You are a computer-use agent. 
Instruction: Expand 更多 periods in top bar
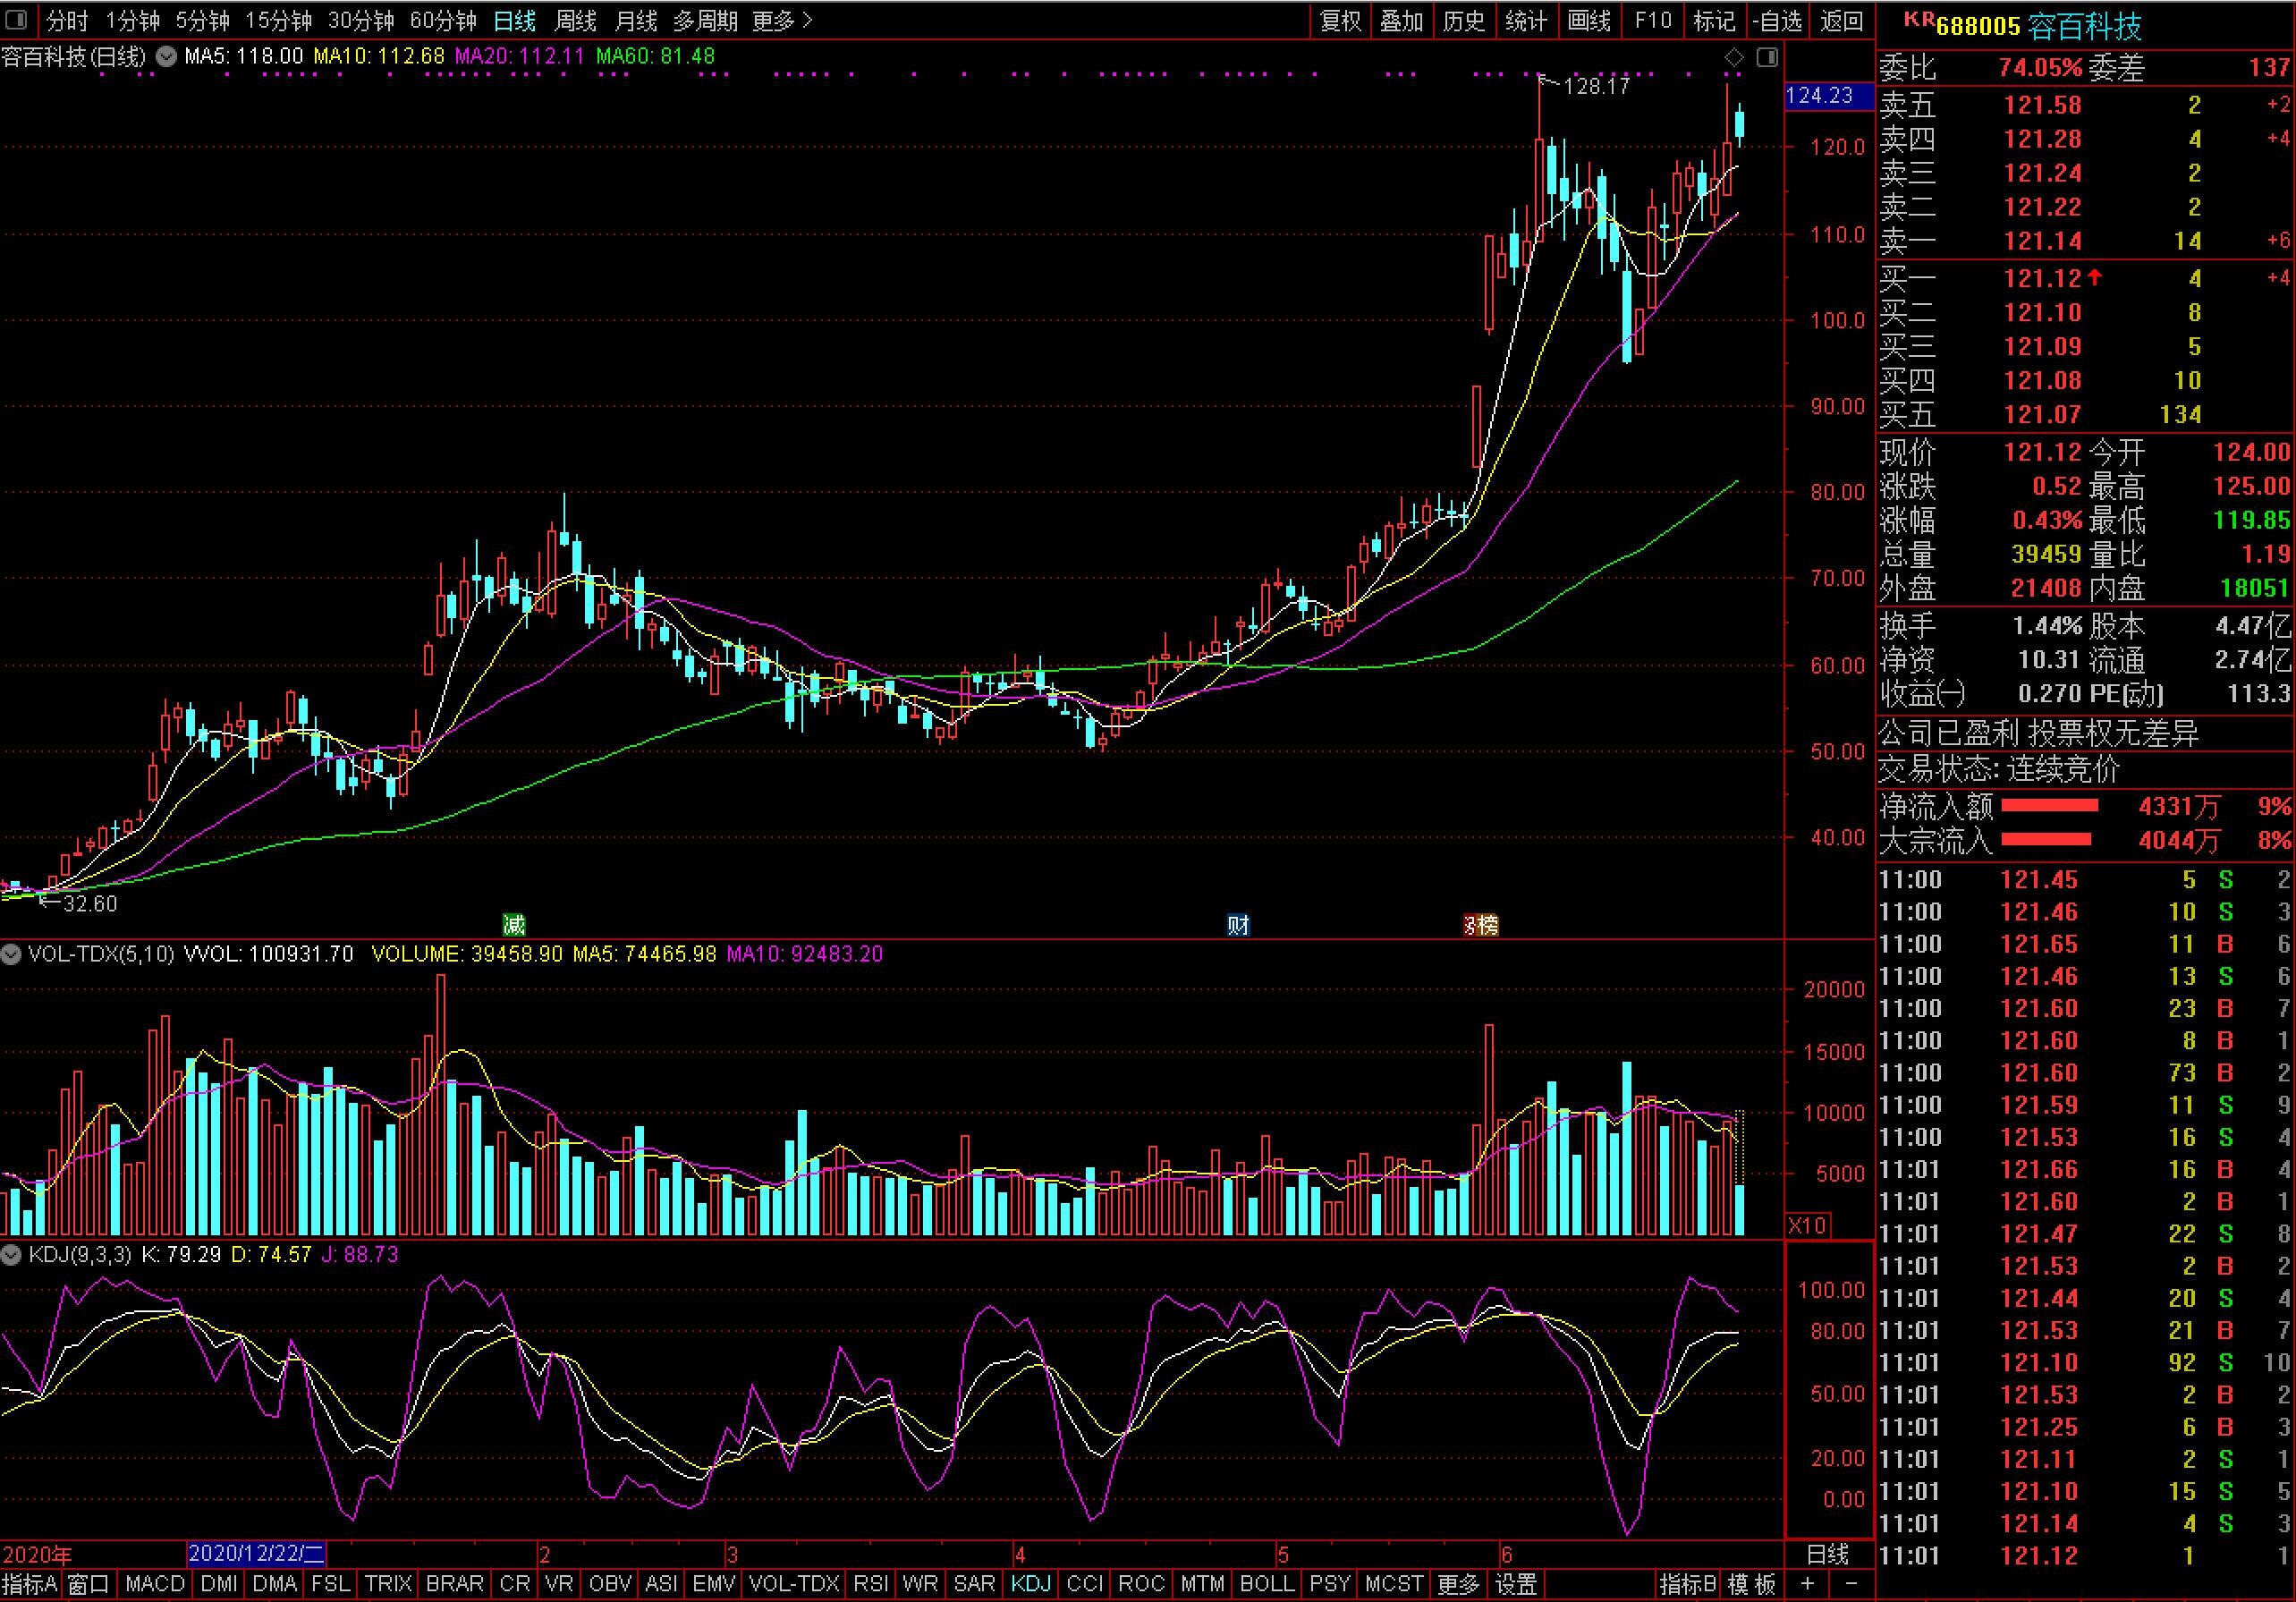click(x=782, y=20)
